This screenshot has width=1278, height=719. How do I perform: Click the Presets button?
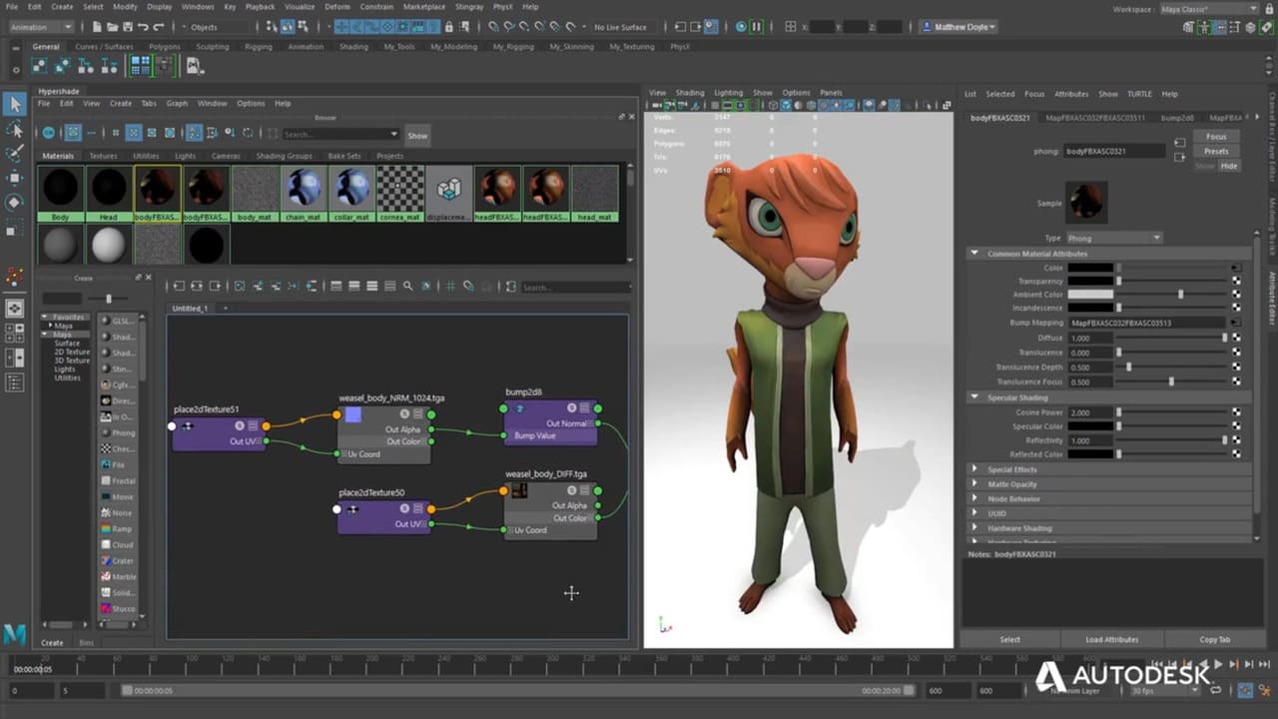pos(1216,151)
